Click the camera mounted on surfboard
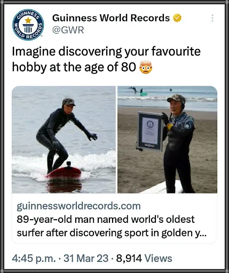The image size is (229, 273). click(69, 164)
